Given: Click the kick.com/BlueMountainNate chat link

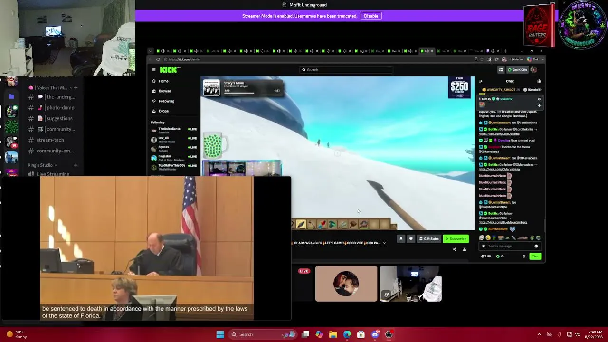Looking at the screenshot, I should tap(503, 223).
